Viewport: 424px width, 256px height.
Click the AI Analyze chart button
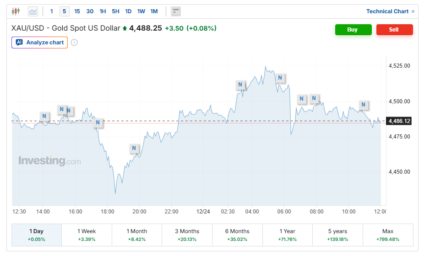40,43
